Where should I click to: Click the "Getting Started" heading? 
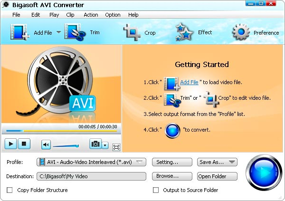coord(202,65)
